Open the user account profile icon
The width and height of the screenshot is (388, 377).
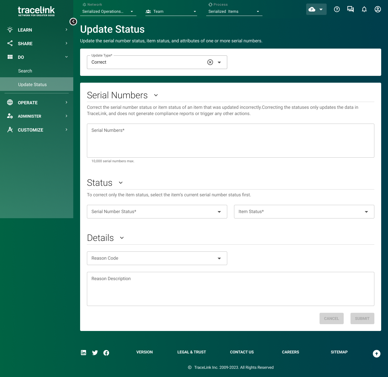coord(378,9)
